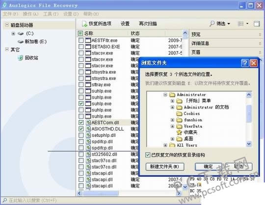Click the AESTFltr.exe file icon

pyautogui.click(x=88, y=40)
